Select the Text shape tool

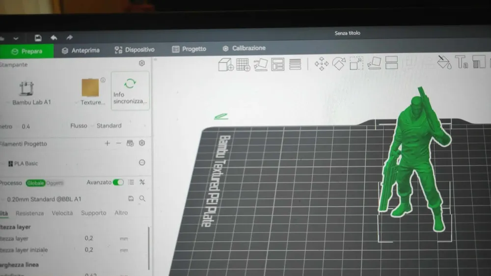coord(462,62)
